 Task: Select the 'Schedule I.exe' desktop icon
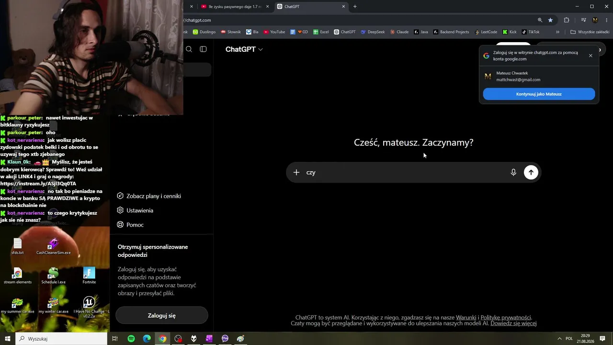click(x=53, y=276)
